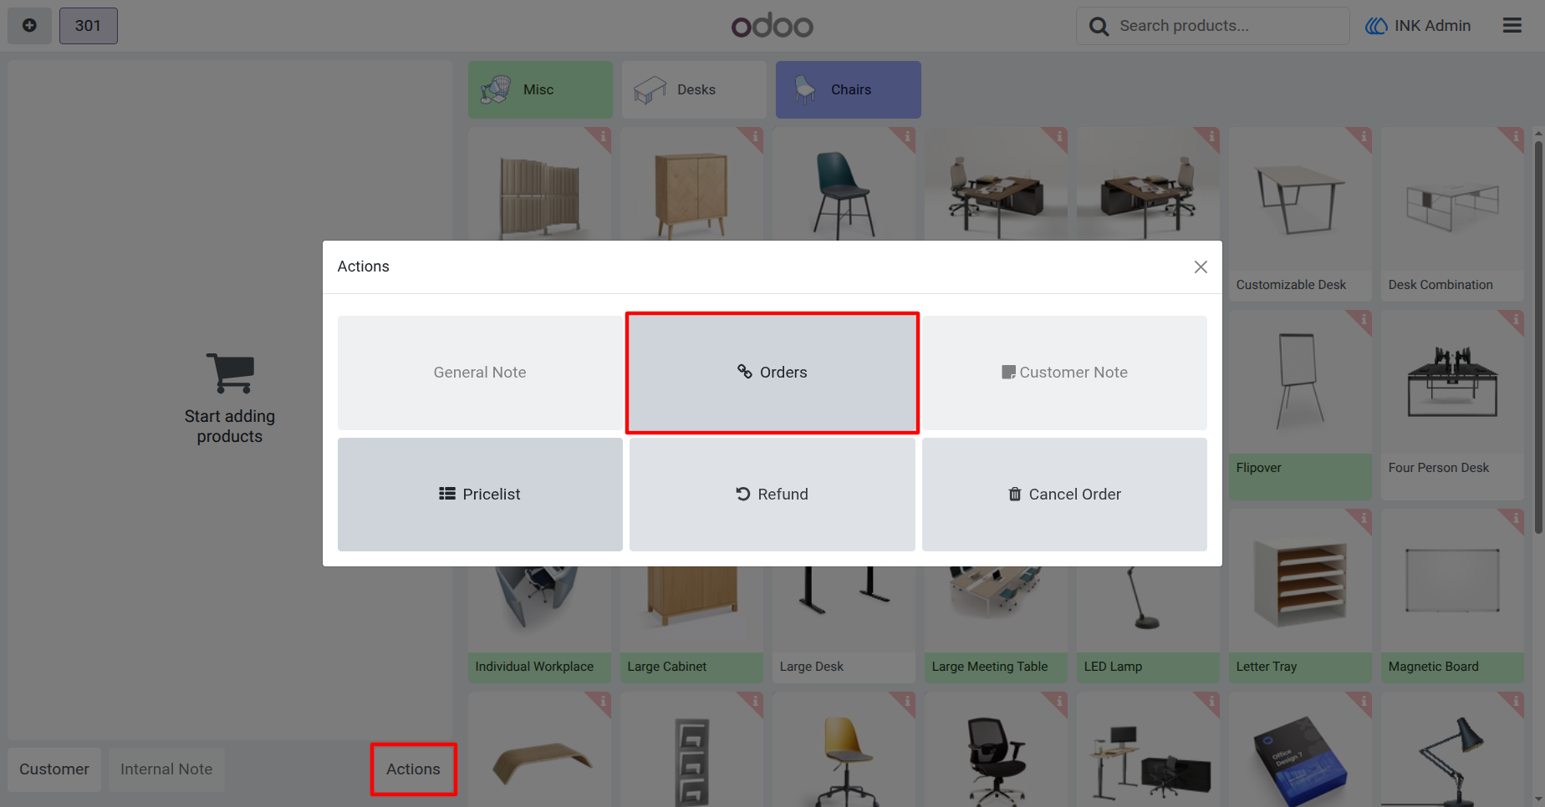Add Large Cabinet product
Viewport: 1545px width, 807px height.
[692, 624]
